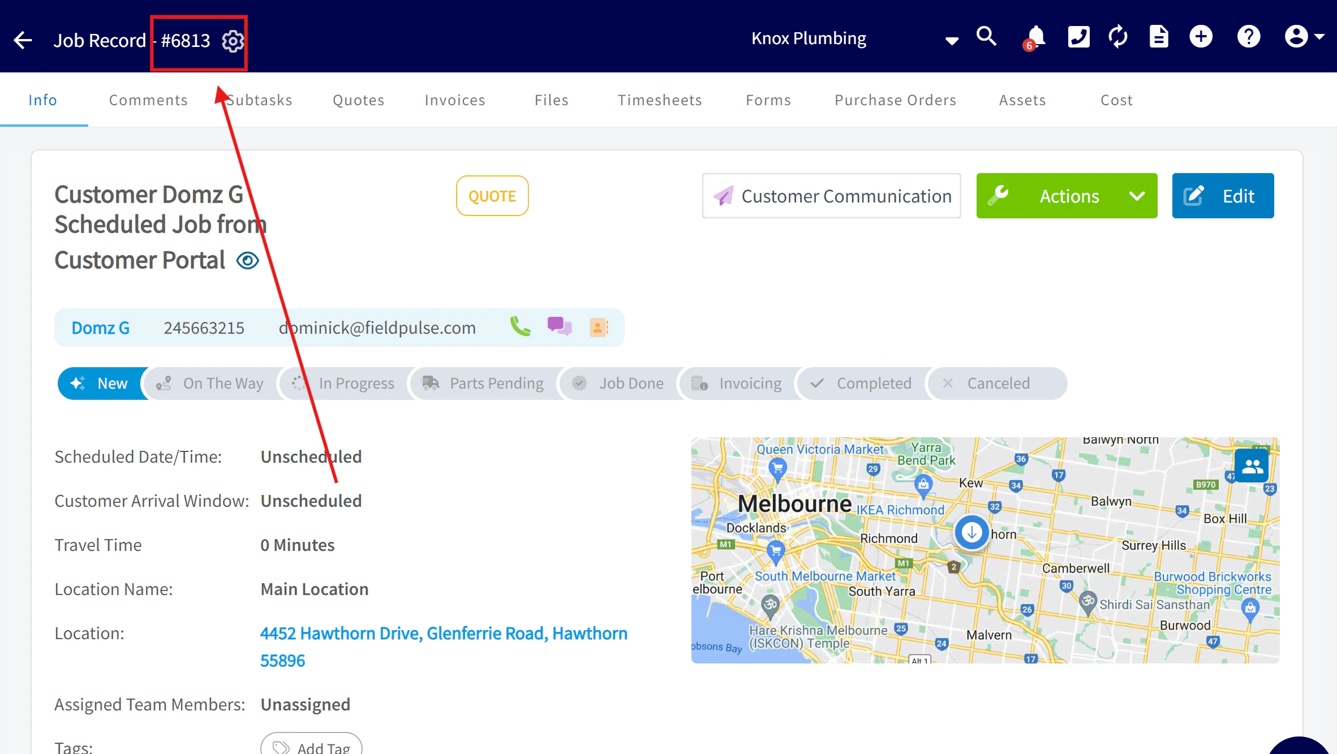Open the help question mark icon
The height and width of the screenshot is (754, 1337).
click(1248, 37)
